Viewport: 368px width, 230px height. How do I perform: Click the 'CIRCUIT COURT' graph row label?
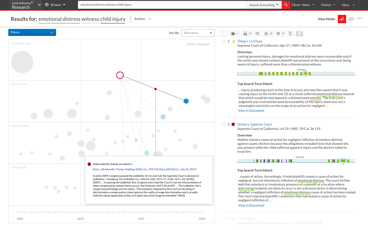pos(19,84)
